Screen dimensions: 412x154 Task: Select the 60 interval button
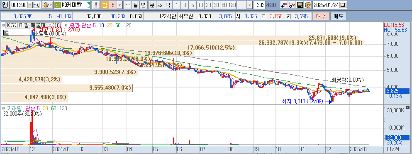224,5
